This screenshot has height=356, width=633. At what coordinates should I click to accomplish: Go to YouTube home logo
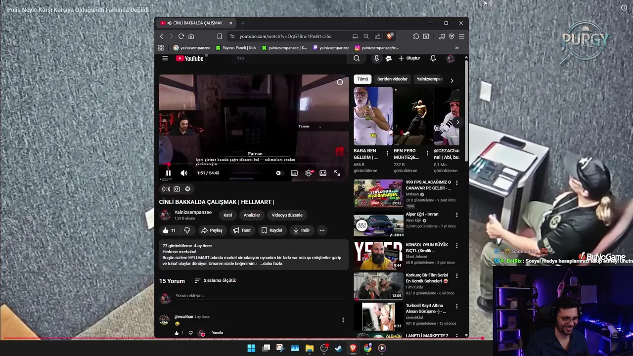coord(190,58)
